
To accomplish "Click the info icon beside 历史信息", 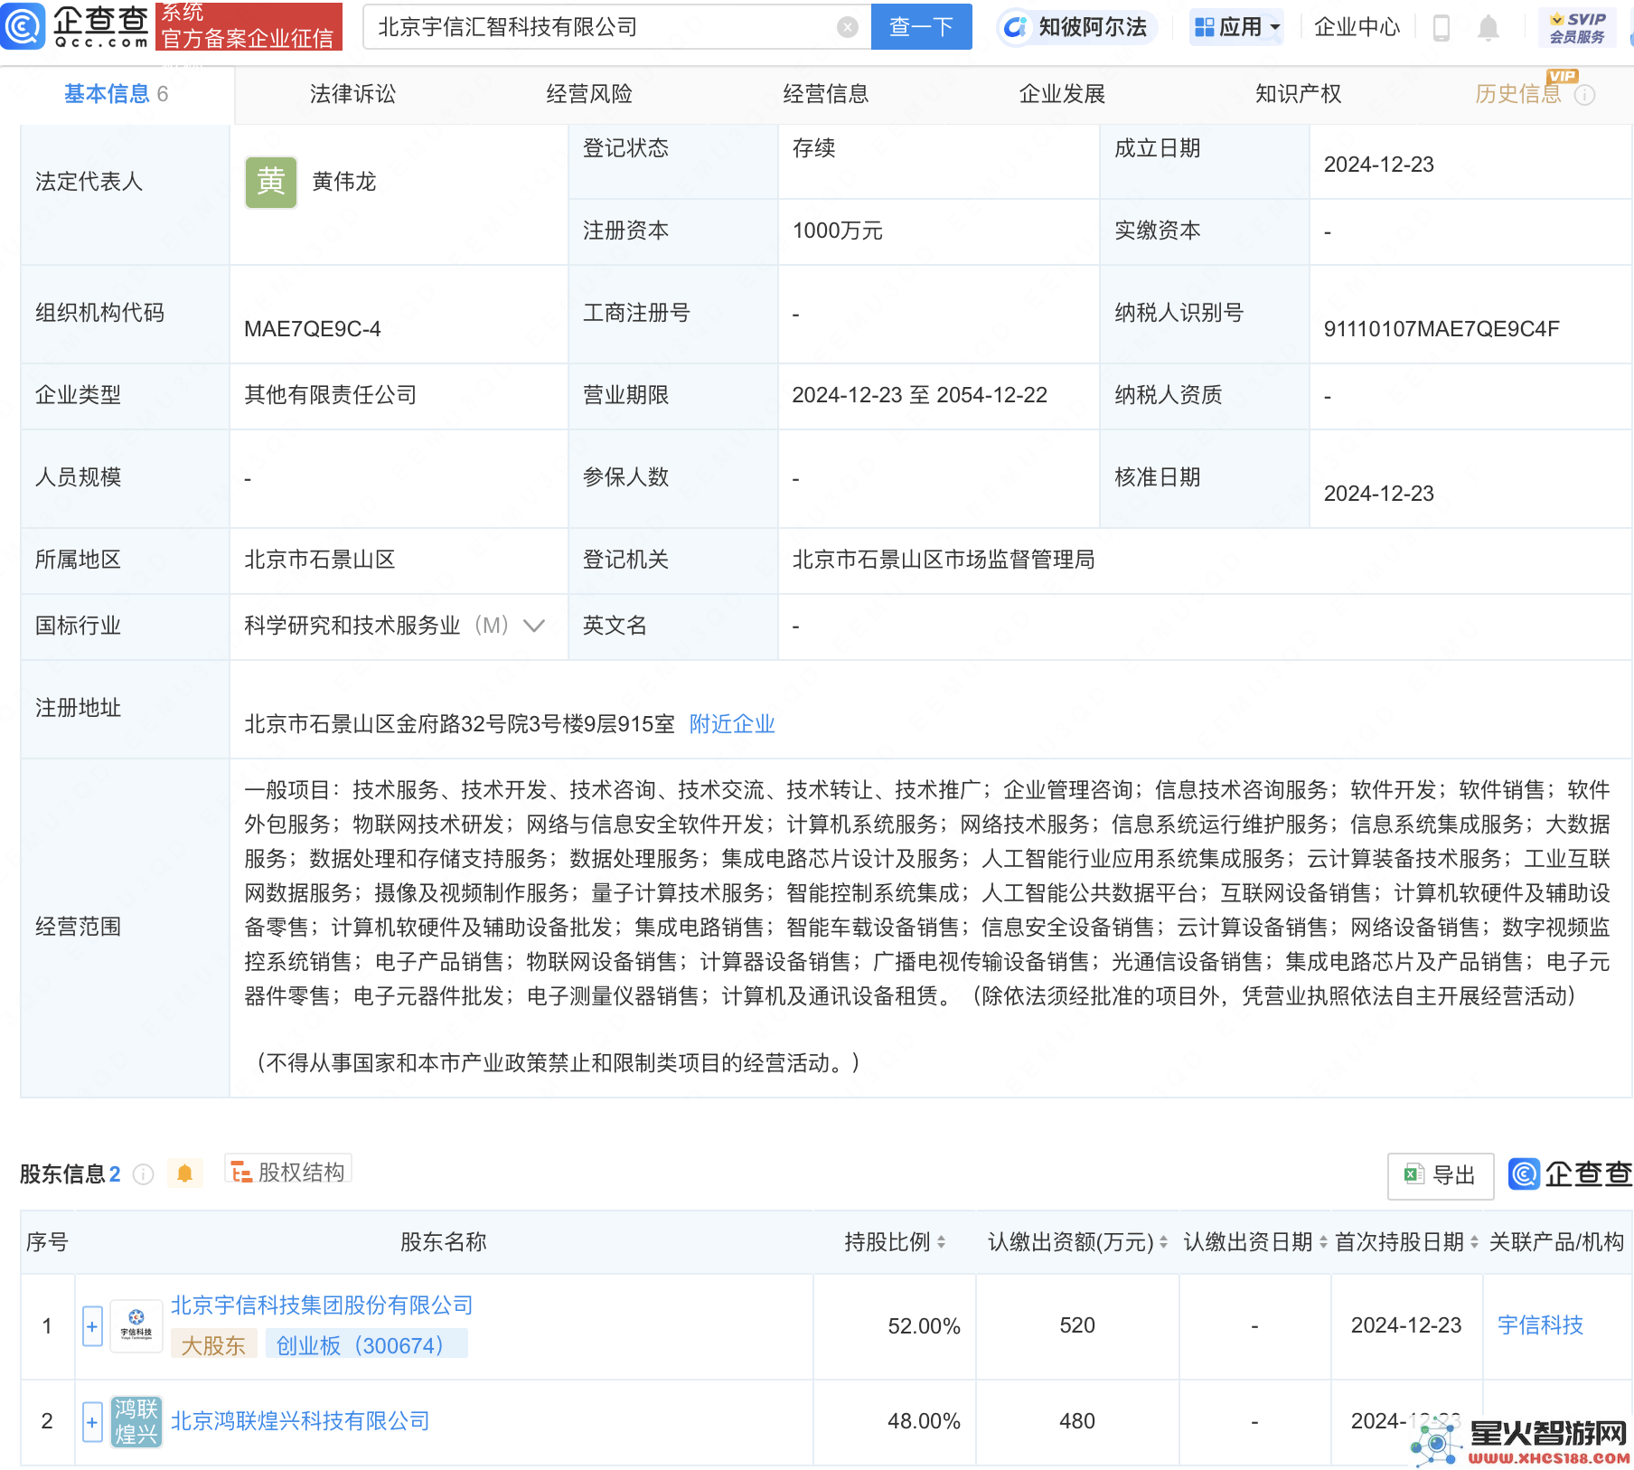I will coord(1584,95).
